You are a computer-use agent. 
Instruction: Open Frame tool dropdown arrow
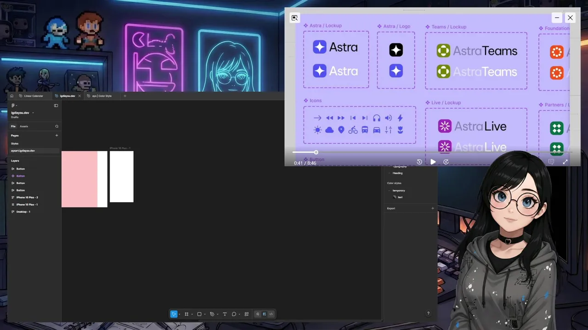[x=192, y=314]
